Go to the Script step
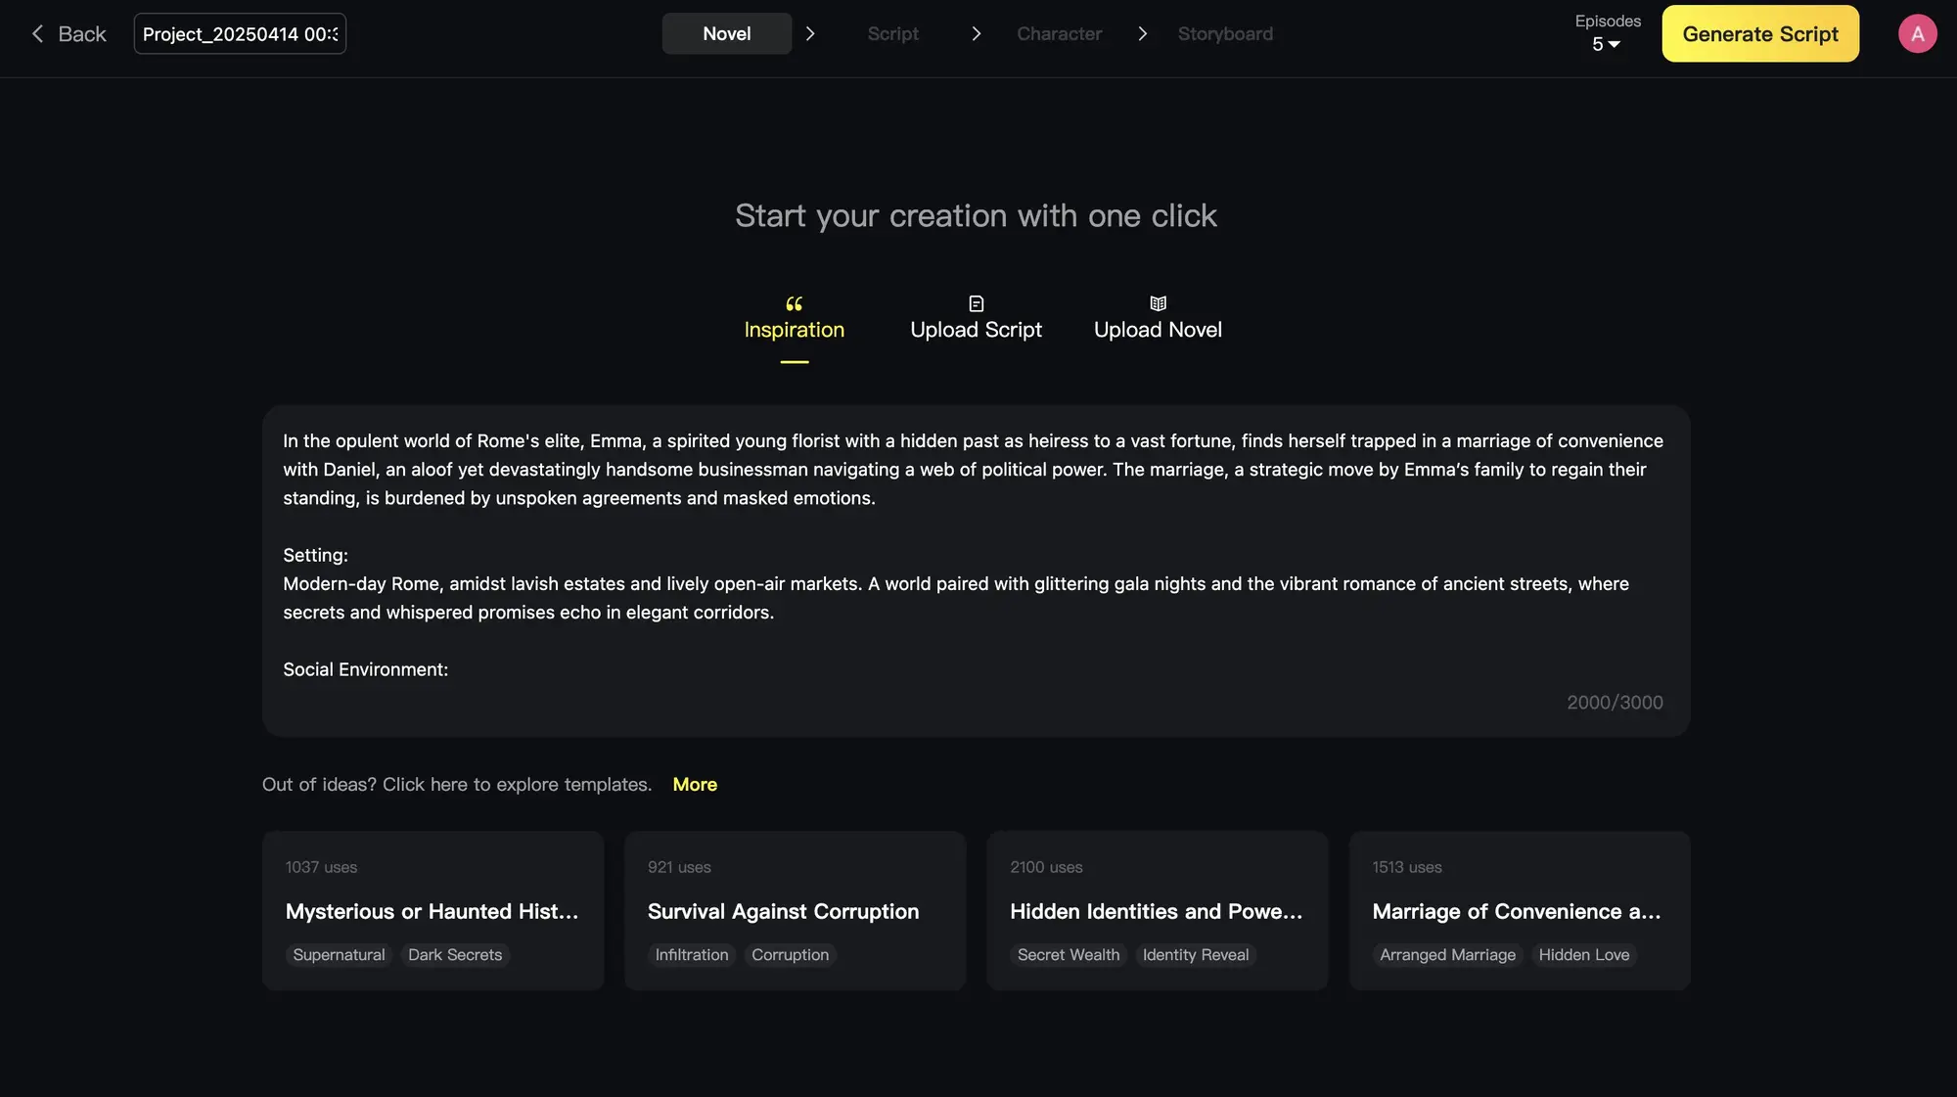The height and width of the screenshot is (1097, 1957). point(892,34)
